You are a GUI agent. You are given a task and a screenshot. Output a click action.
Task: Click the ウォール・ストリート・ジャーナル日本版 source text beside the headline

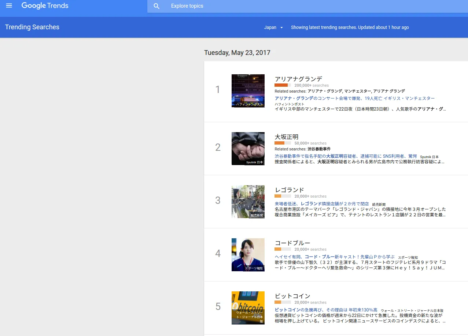click(412, 311)
